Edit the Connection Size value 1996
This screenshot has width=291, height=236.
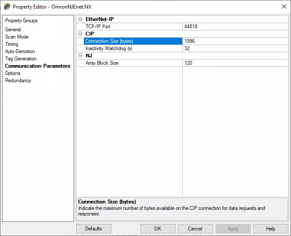click(235, 41)
